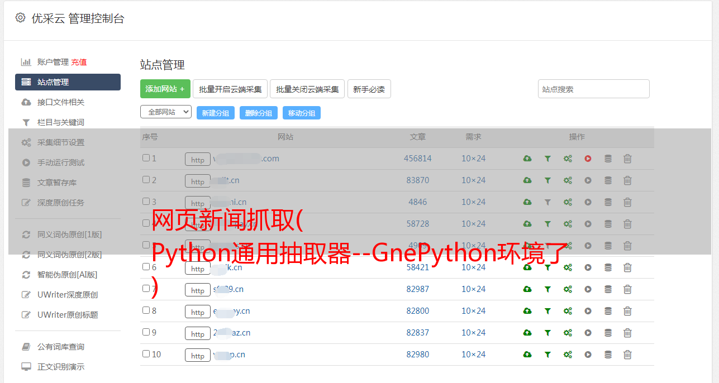Tick the checkbox for row 1

pyautogui.click(x=146, y=158)
